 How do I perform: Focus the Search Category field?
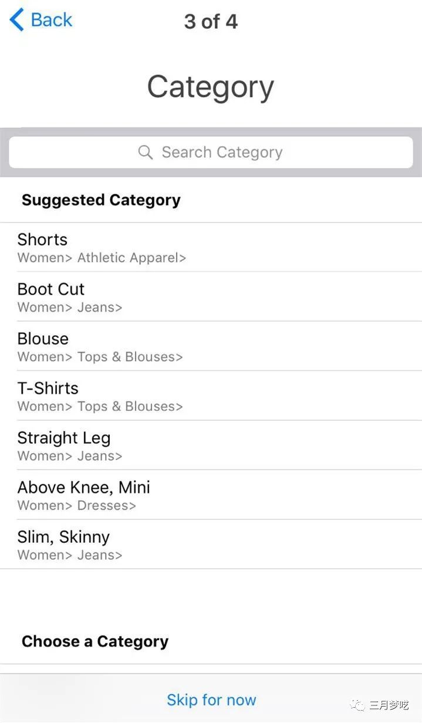(223, 153)
